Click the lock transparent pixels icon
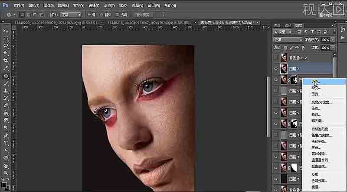This screenshot has height=192, width=347. (x=285, y=48)
